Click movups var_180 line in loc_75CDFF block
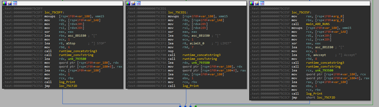This screenshot has width=379, height=107. coord(74,16)
